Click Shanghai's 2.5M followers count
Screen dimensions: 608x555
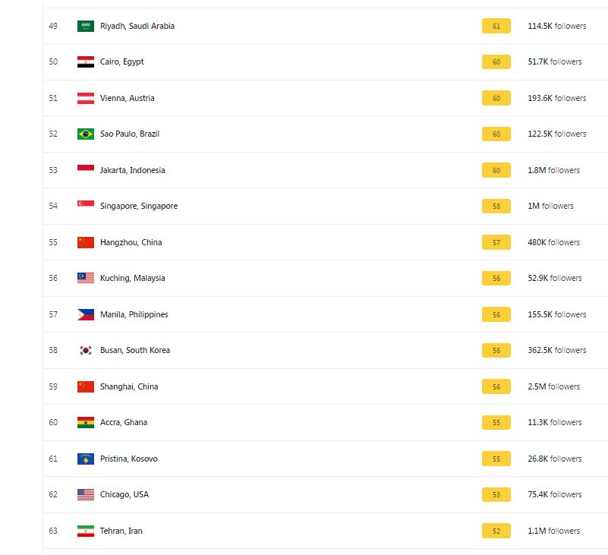[x=553, y=386]
